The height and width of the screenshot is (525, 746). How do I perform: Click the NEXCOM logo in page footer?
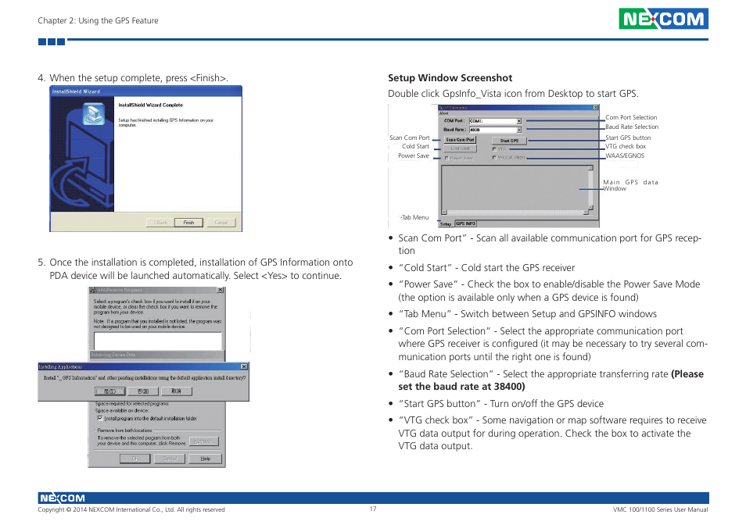coord(62,498)
